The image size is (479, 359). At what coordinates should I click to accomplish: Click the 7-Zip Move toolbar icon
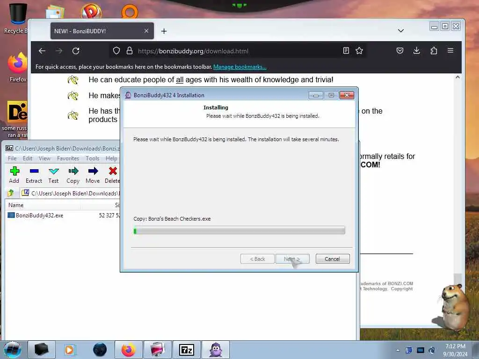(x=93, y=171)
